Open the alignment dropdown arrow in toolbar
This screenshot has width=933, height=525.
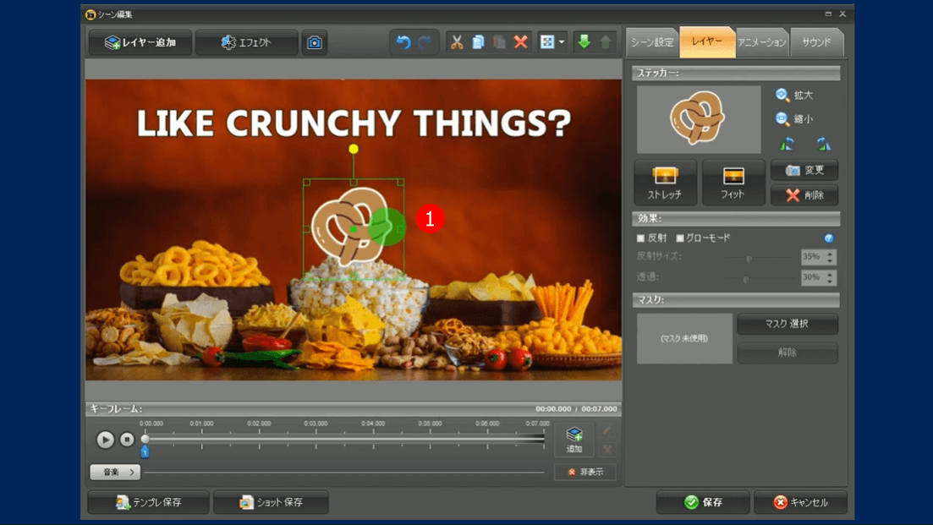561,42
